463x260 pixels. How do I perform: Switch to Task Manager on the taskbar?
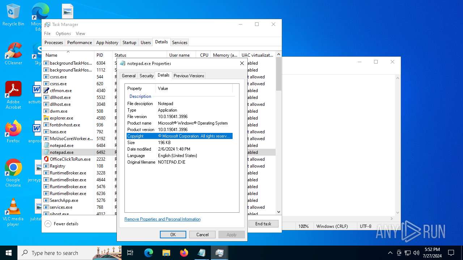[x=219, y=253]
